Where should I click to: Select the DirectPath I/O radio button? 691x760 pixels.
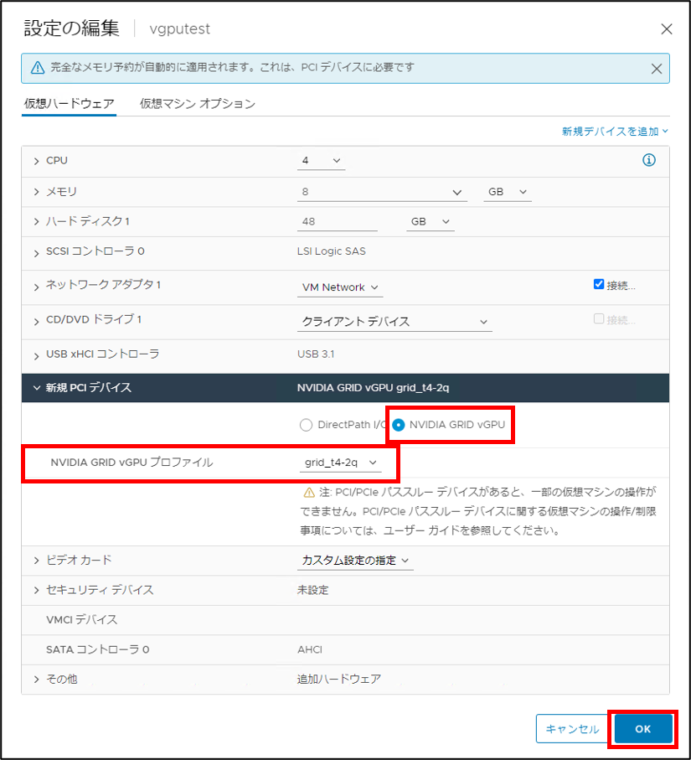coord(306,425)
